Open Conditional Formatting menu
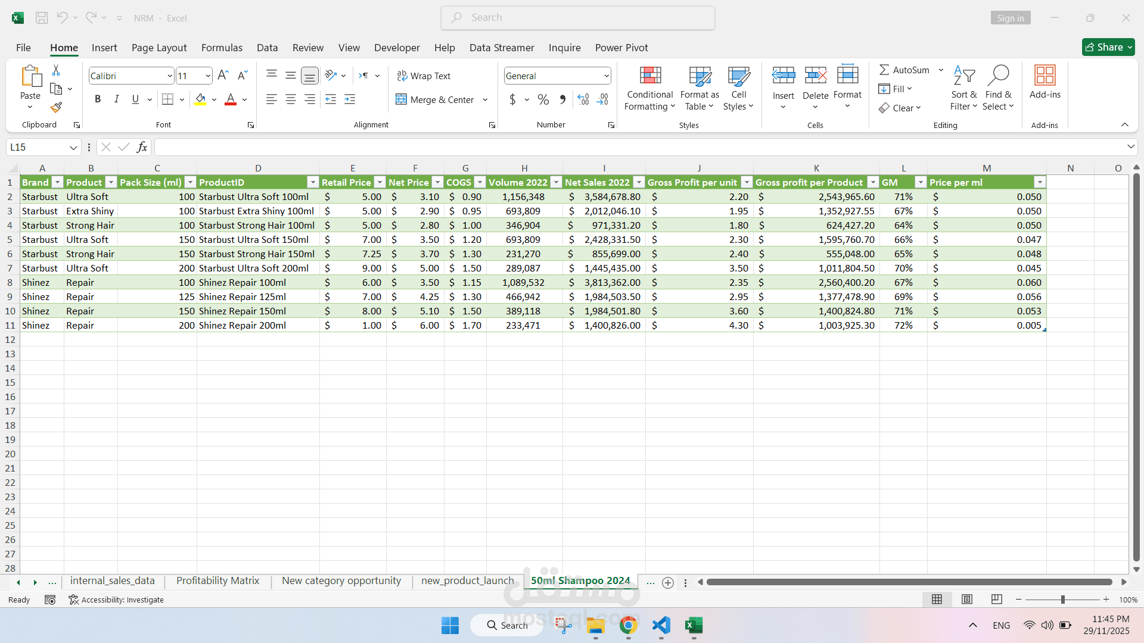This screenshot has height=643, width=1144. coord(649,88)
